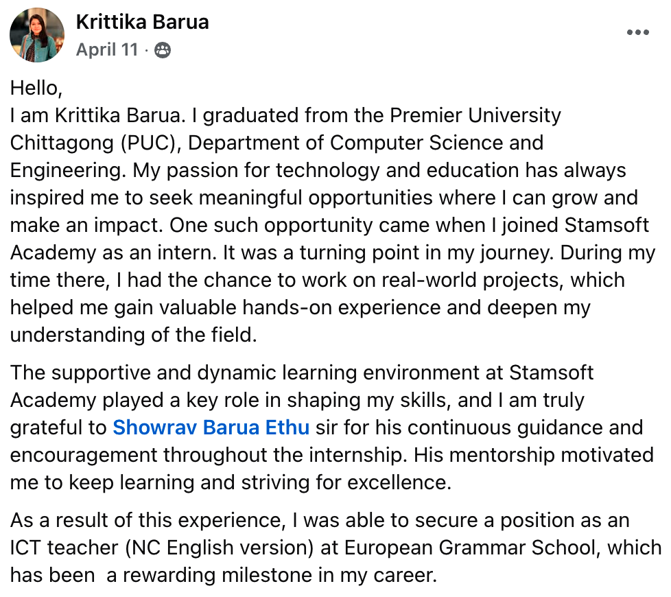This screenshot has width=671, height=597.
Task: Click "As a result of this experience" phrase
Action: coord(148,520)
